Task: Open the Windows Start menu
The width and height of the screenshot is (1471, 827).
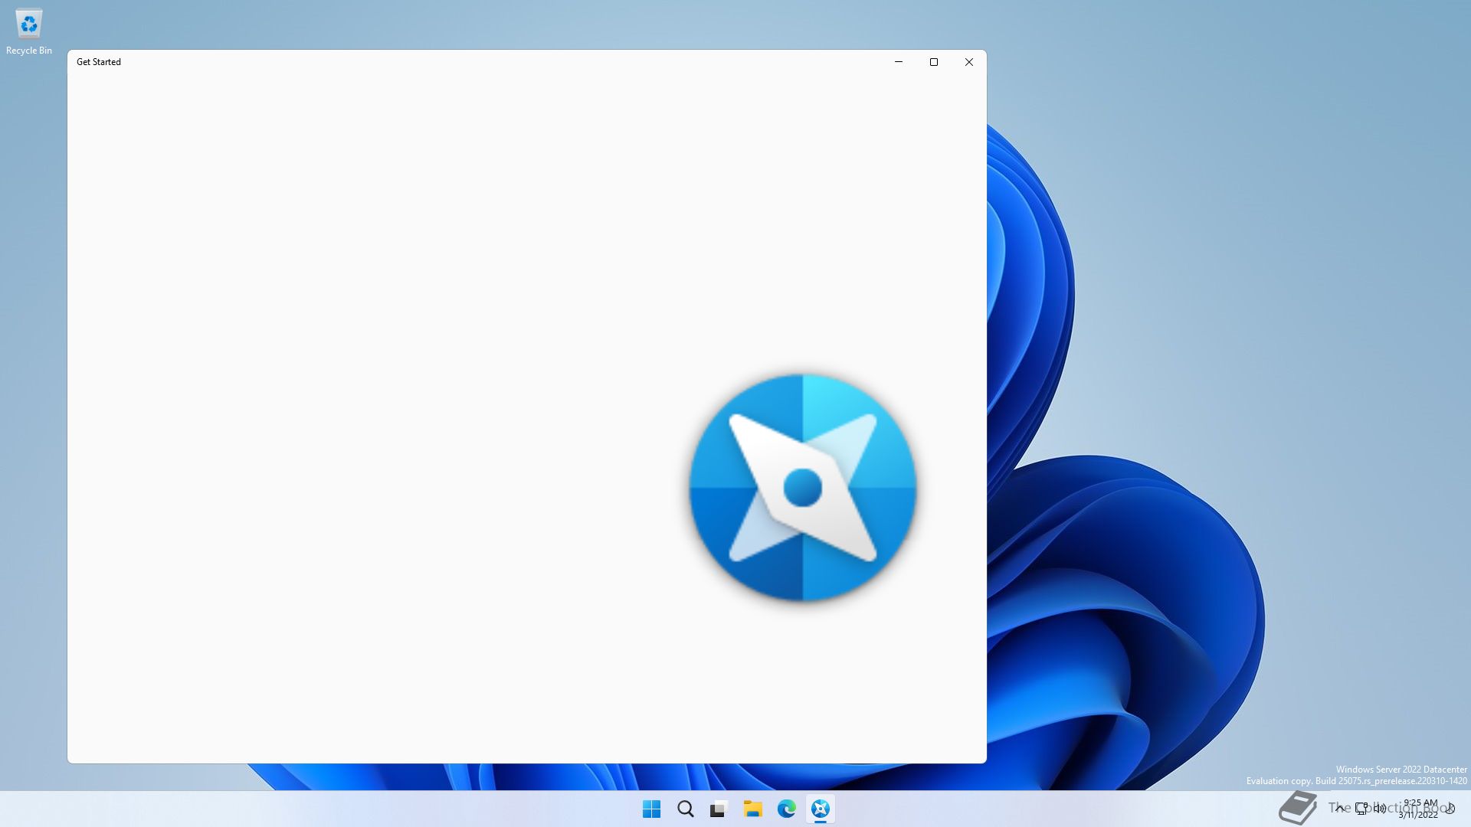Action: coord(652,809)
